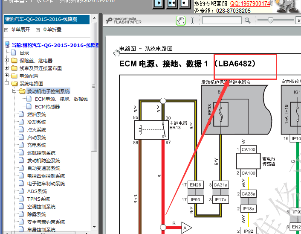This screenshot has height=234, width=301.
Task: Click the computer icon beside 当前:猎豹汽车
Action: click(7, 44)
